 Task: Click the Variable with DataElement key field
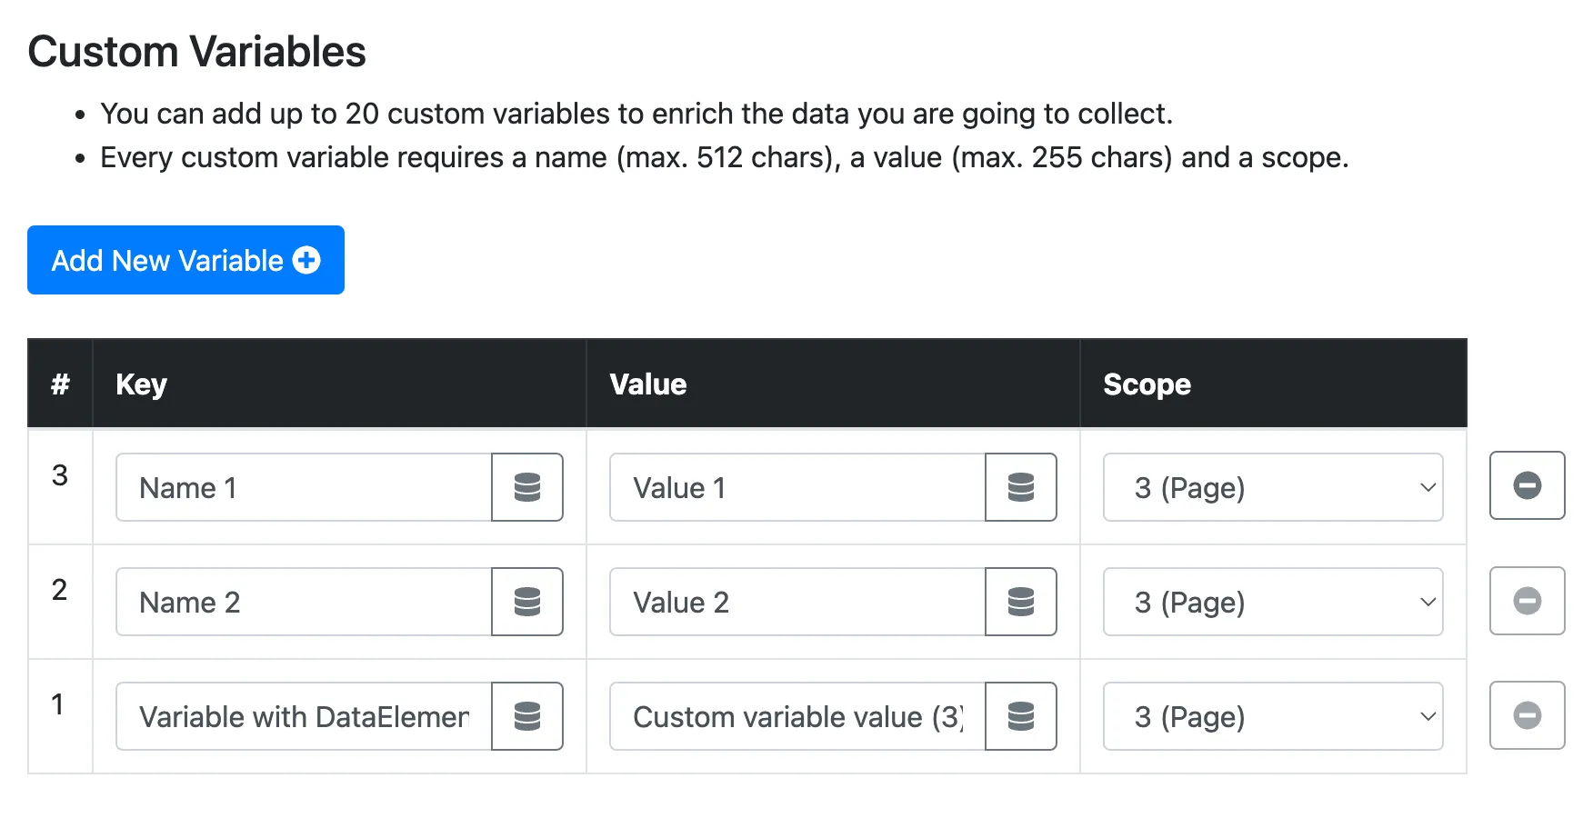[304, 716]
